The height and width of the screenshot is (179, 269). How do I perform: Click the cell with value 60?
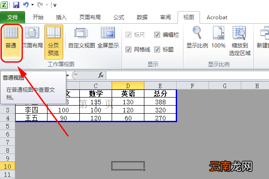(x=128, y=118)
